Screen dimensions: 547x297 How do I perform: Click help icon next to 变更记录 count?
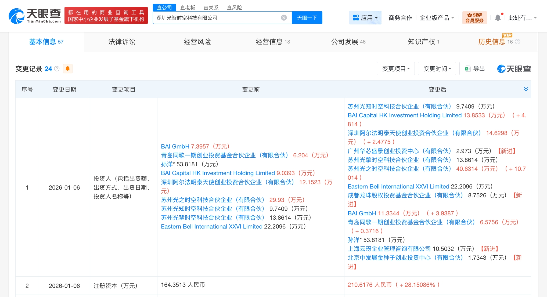tap(57, 69)
